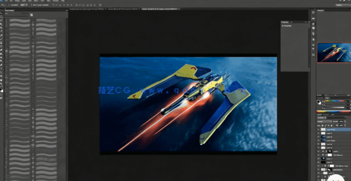Open the Layer menu

[23, 1]
